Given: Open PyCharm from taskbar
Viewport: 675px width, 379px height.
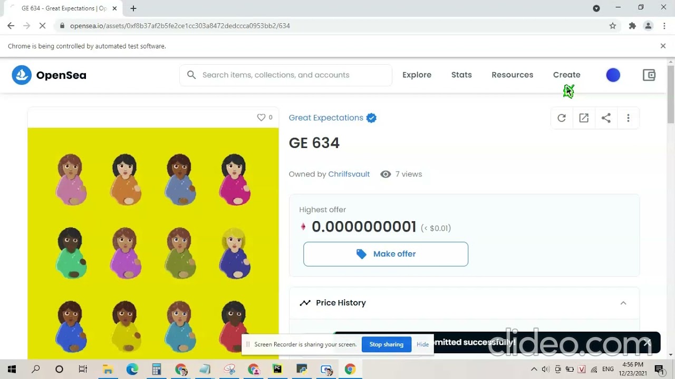Looking at the screenshot, I should (277, 369).
